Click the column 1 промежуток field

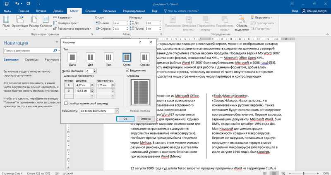(104, 85)
